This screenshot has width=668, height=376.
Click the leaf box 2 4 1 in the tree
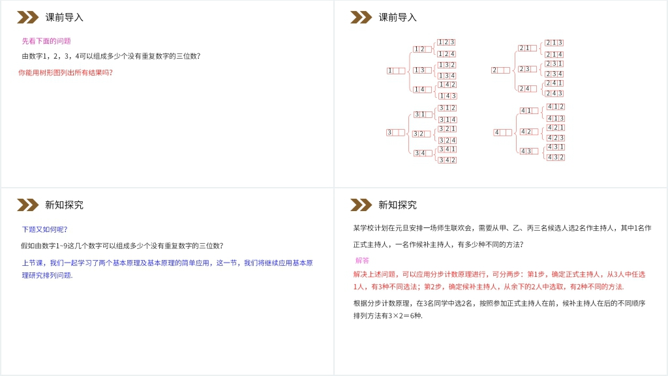(554, 83)
